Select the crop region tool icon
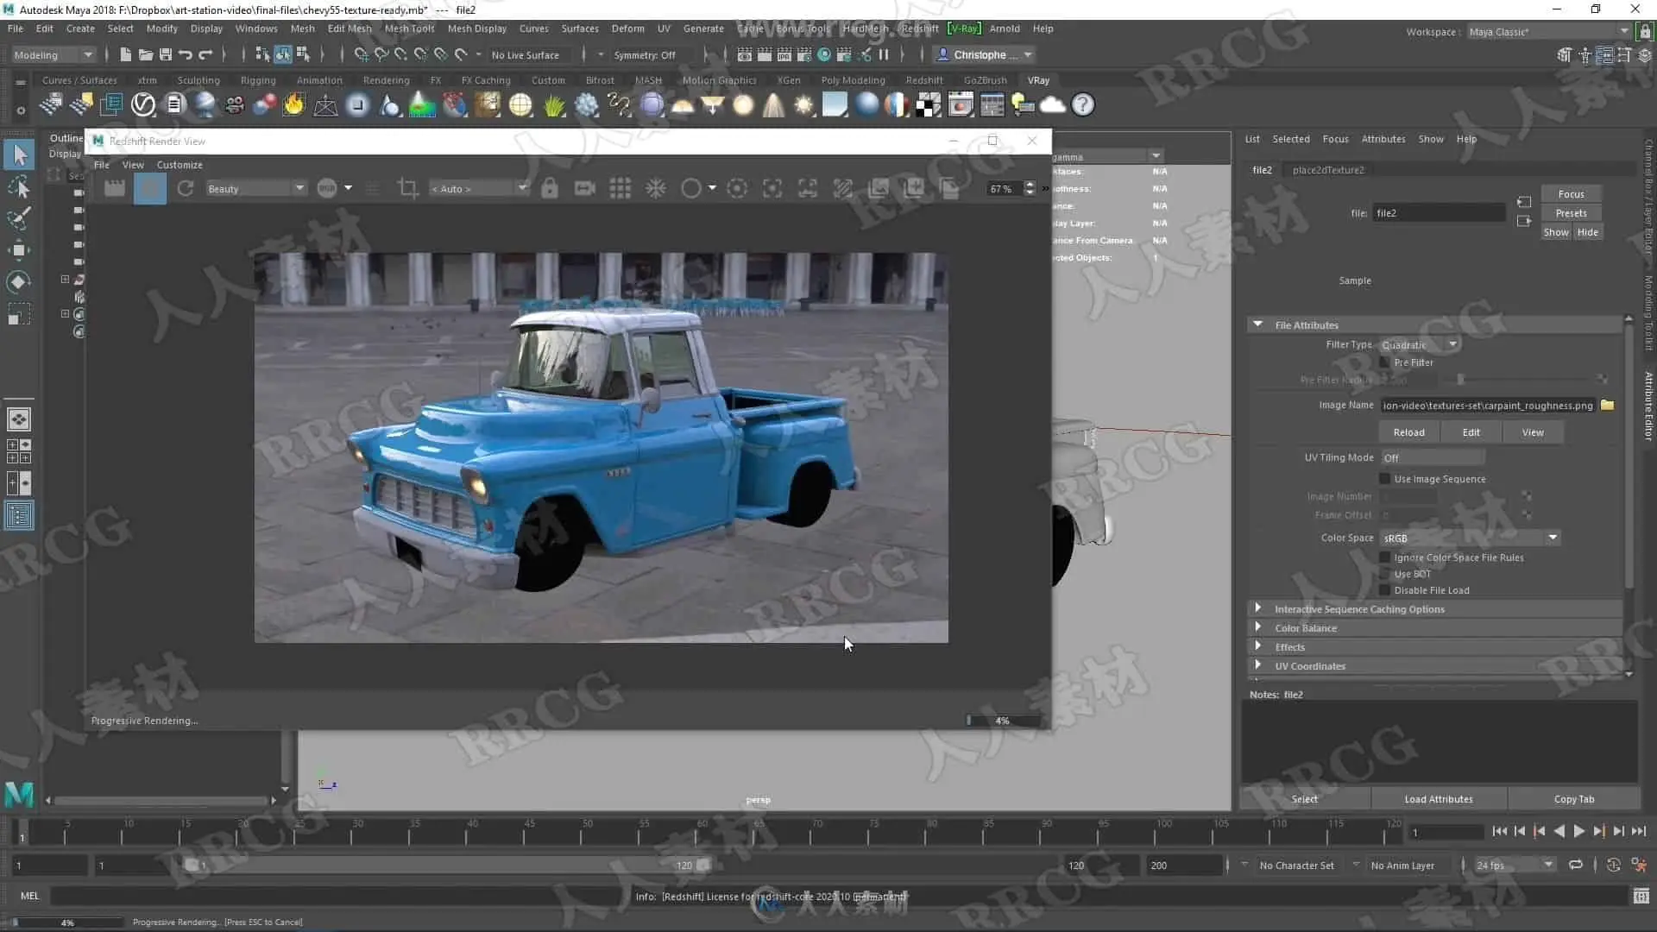 point(407,188)
